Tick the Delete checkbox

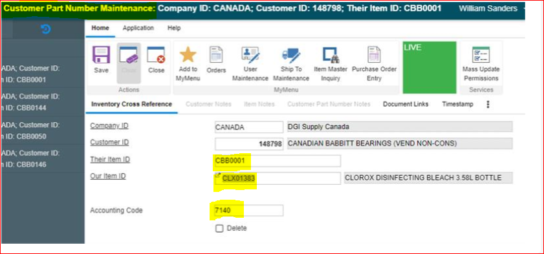[x=219, y=228]
